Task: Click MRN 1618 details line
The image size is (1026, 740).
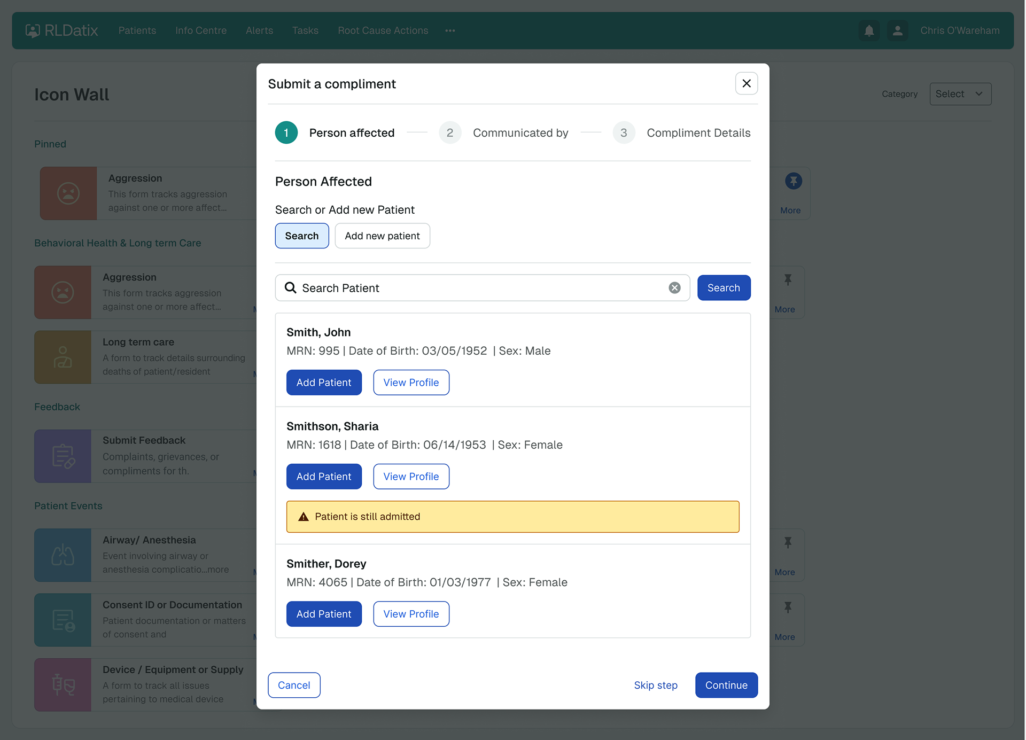Action: tap(424, 445)
